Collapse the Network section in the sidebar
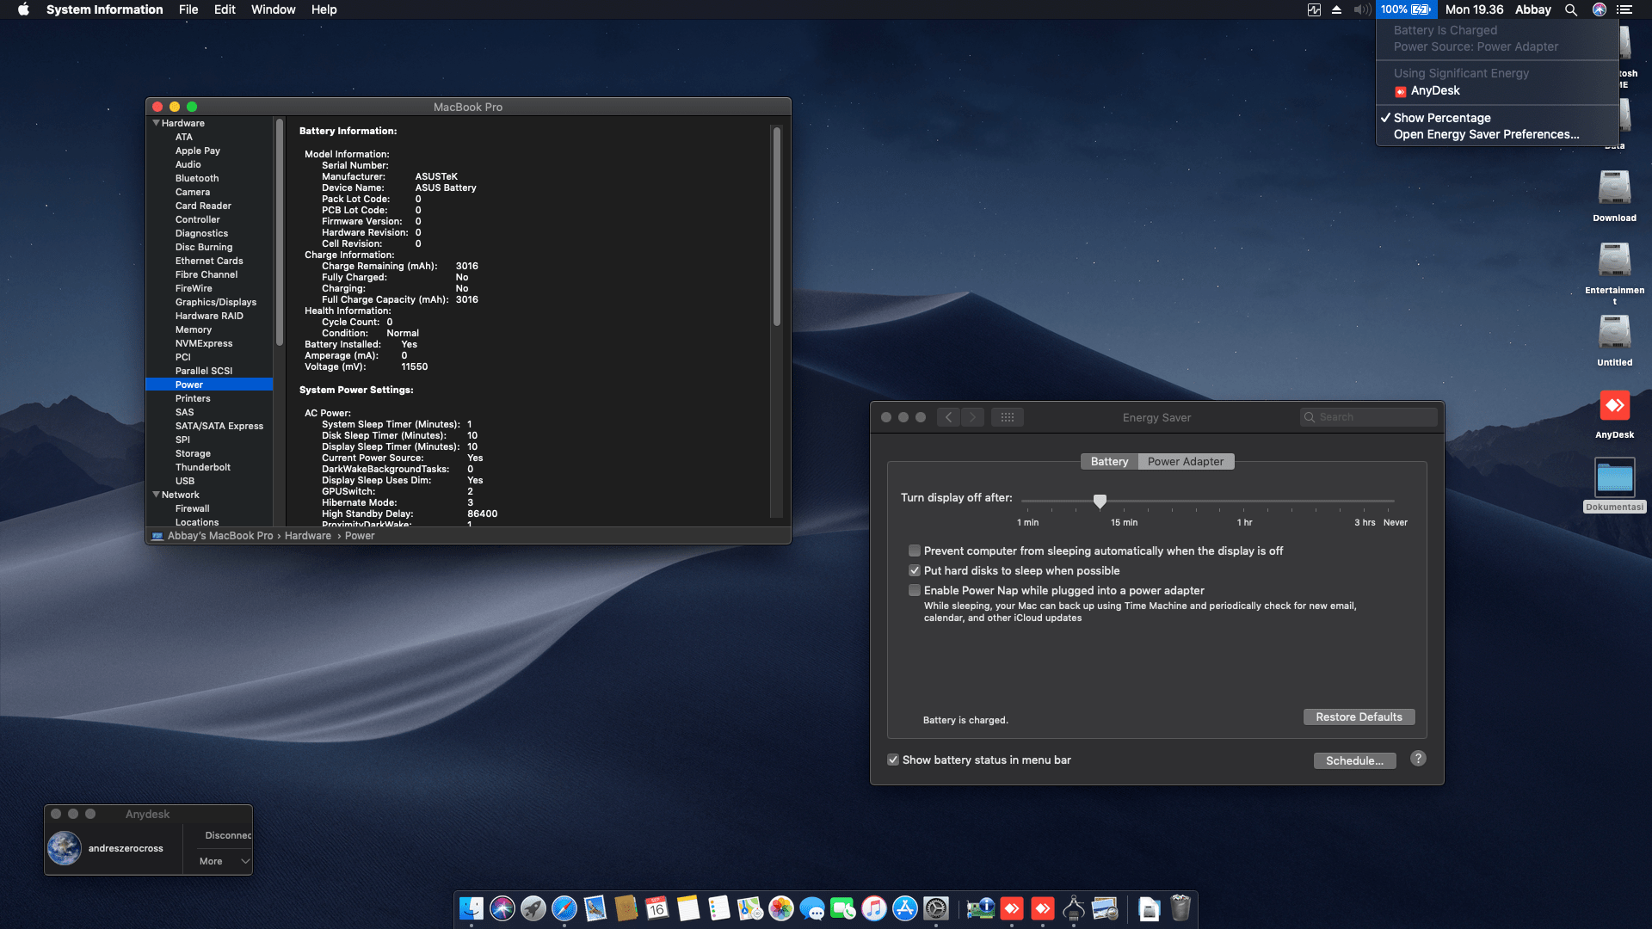 [156, 495]
